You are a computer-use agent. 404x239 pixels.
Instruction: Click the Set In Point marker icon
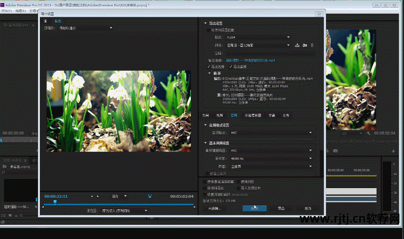click(x=92, y=196)
